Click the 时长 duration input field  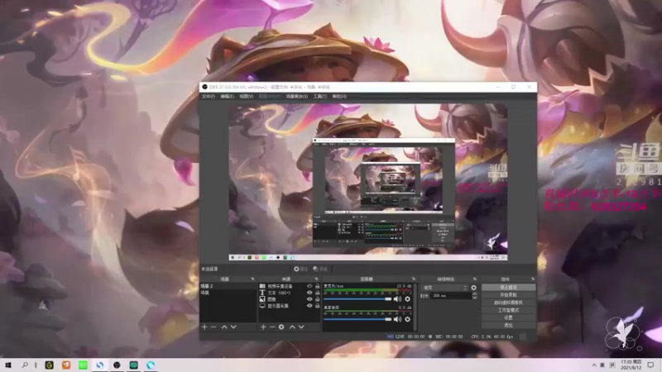tap(451, 296)
